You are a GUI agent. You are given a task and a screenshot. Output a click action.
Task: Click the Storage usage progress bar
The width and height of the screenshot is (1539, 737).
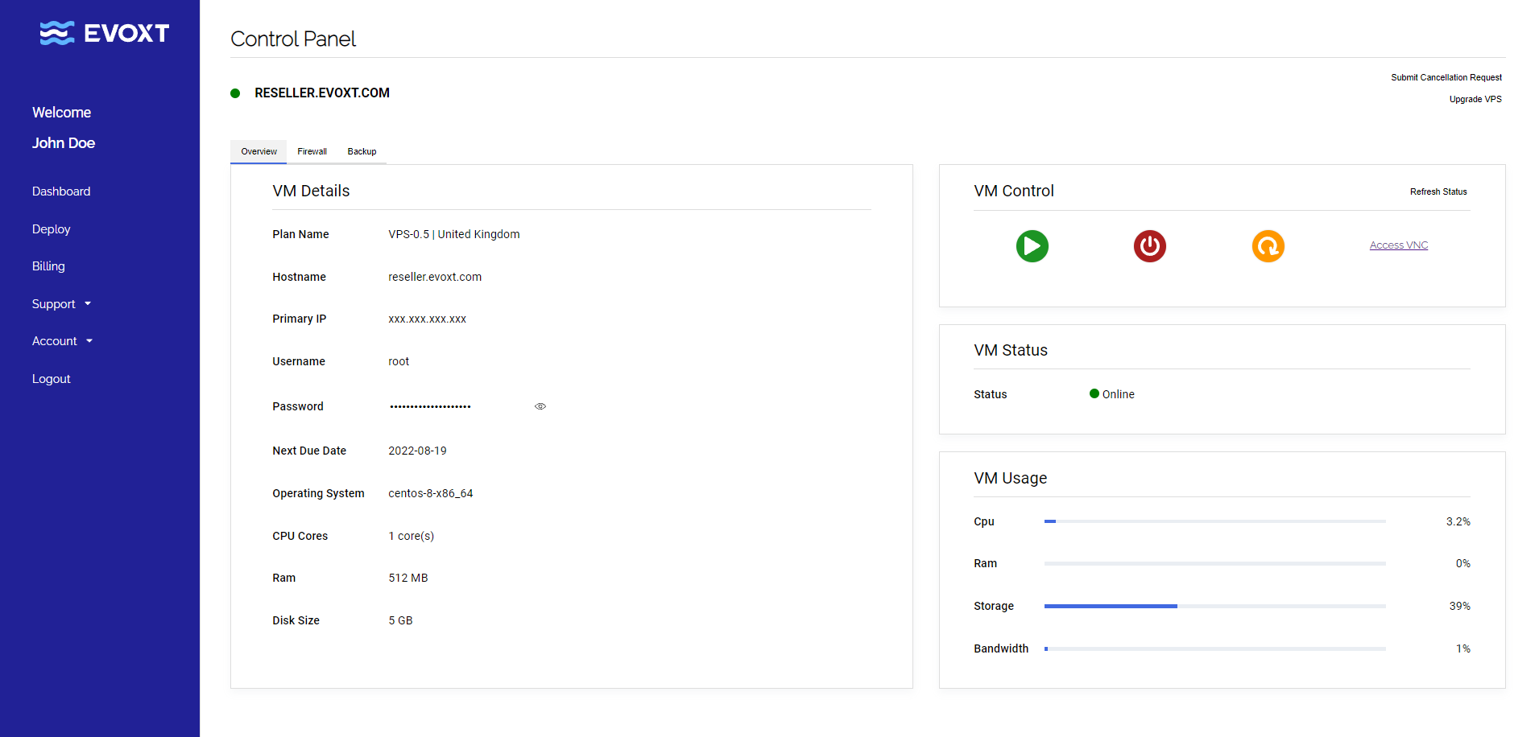click(x=1214, y=606)
